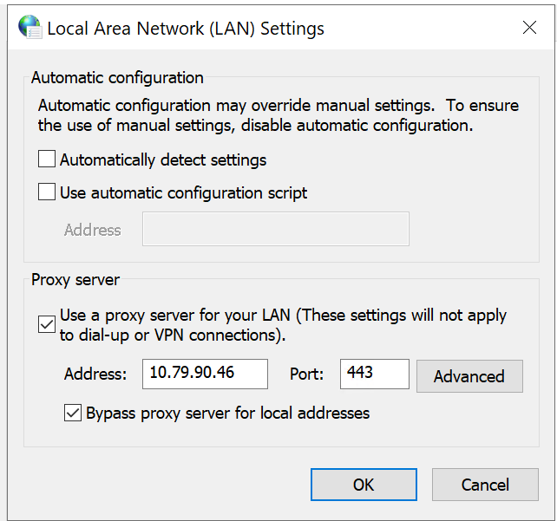Screen dimensions: 557x521
Task: Focus the Port field showing 443
Action: tap(374, 374)
